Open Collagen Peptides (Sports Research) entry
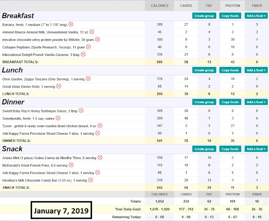 [43, 47]
